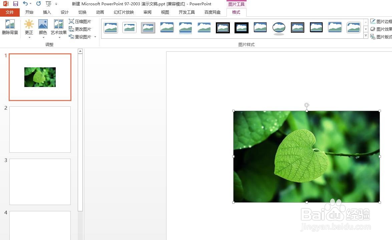392x240 pixels.
Task: Click the slide panel scroll up arrow
Action: (80, 51)
